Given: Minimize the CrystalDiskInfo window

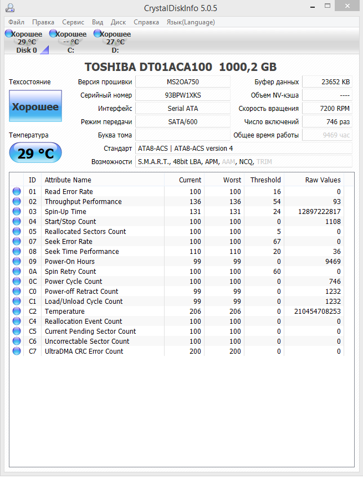Looking at the screenshot, I should (313, 6).
